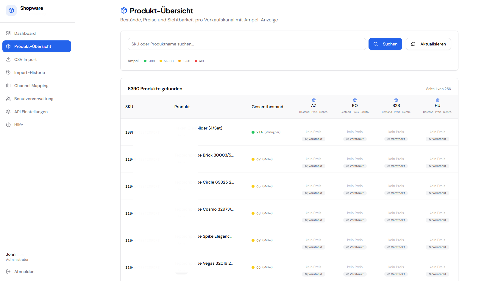Image resolution: width=501 pixels, height=281 pixels.
Task: Click the SKU column header
Action: coord(129,107)
